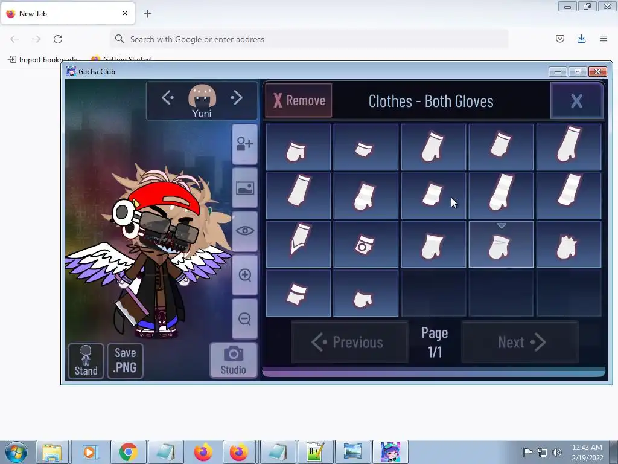Pick the second glove in the bottom row
618x464 pixels.
(366, 293)
